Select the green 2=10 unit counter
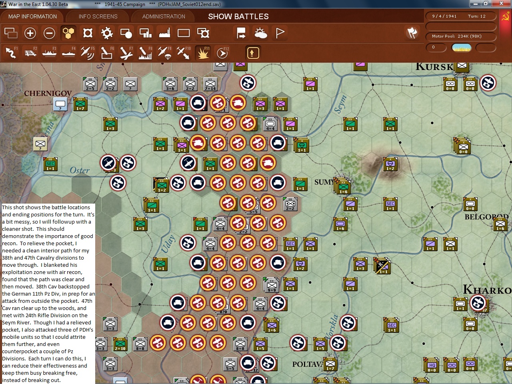The height and width of the screenshot is (384, 512). [120, 344]
